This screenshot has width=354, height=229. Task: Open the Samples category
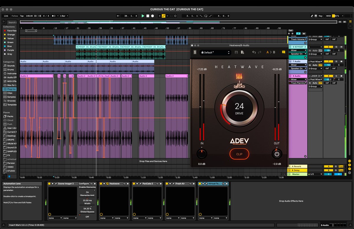pyautogui.click(x=10, y=97)
